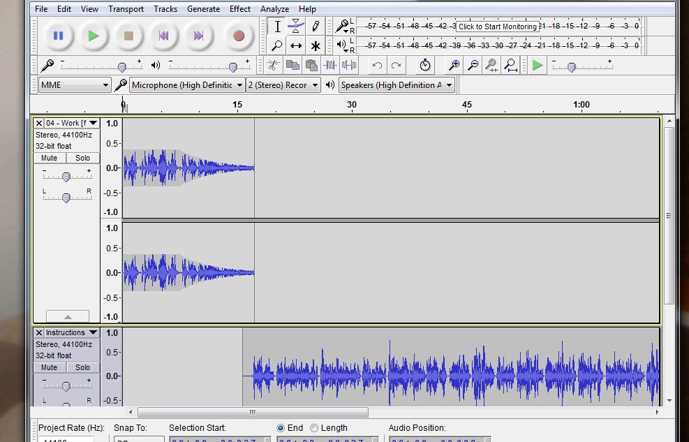This screenshot has width=689, height=442.
Task: Click the Zoom Out magnifier icon
Action: click(x=473, y=66)
